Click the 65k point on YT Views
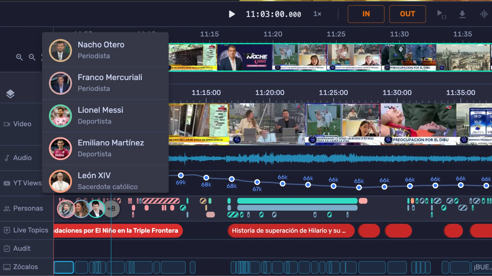492x276 pixels. pyautogui.click(x=359, y=188)
